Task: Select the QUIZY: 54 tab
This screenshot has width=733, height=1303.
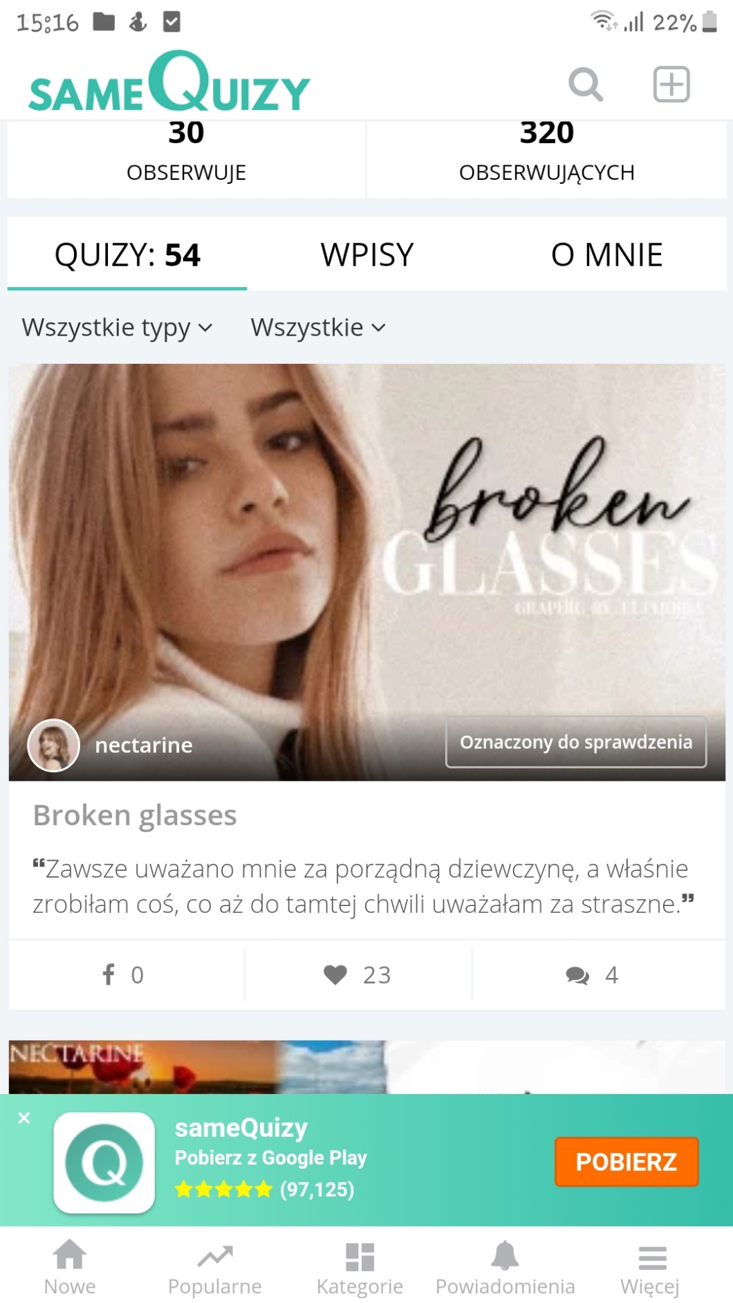Action: point(127,255)
